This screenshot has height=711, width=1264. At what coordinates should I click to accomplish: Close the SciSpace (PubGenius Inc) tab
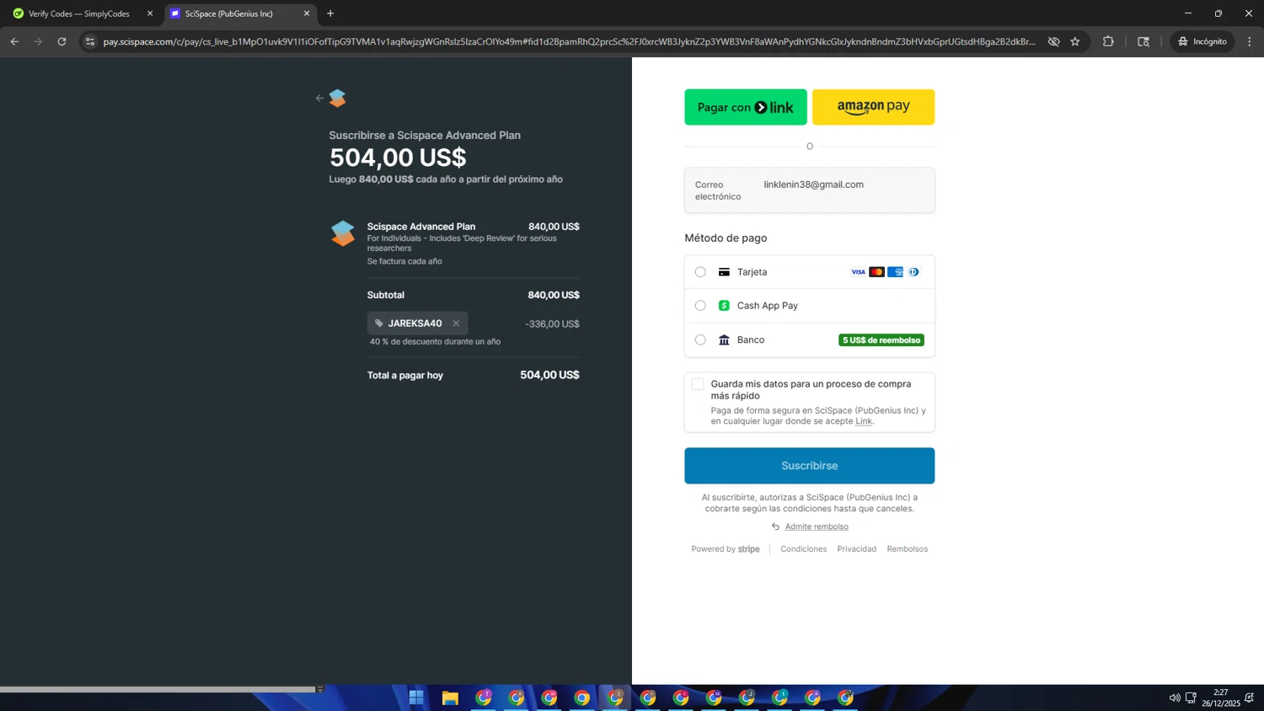pyautogui.click(x=307, y=13)
